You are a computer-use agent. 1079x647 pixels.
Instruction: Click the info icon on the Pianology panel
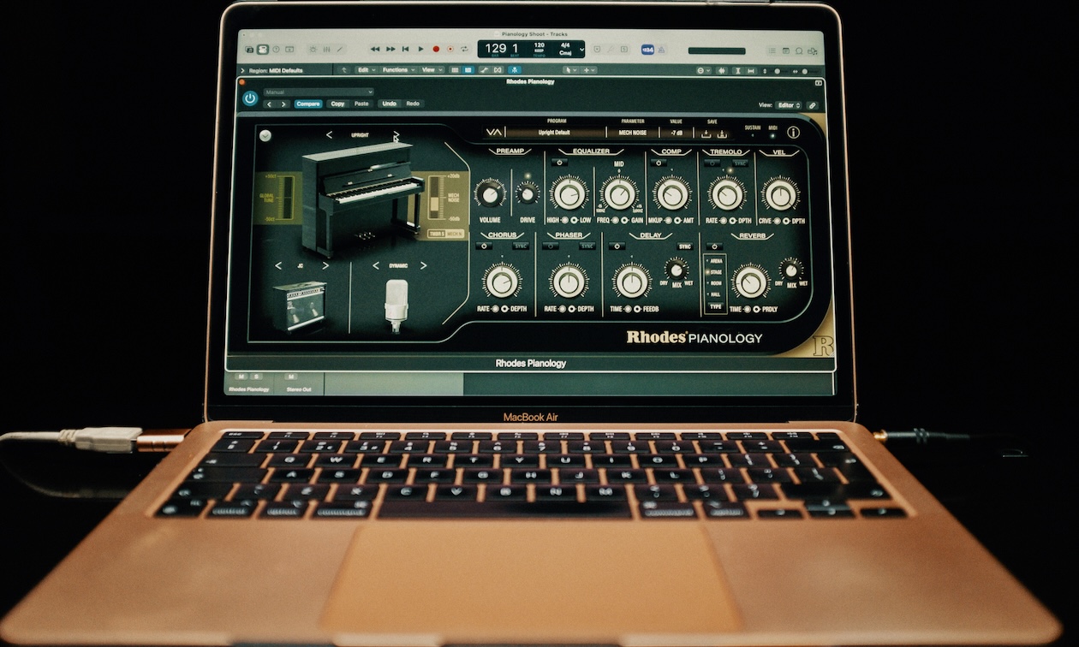pos(793,134)
